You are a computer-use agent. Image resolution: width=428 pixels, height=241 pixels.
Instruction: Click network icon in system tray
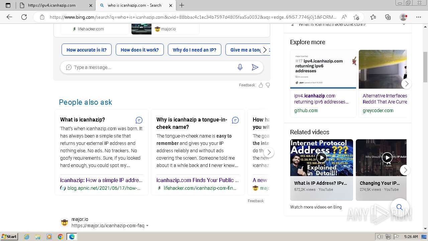(388, 237)
